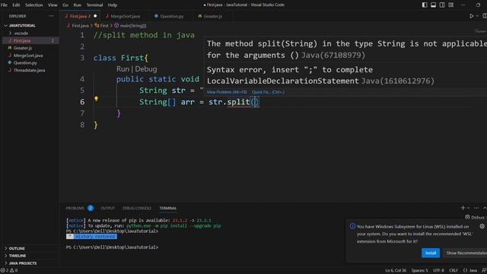The height and width of the screenshot is (274, 487).
Task: Open Greater.js in the explorer
Action: 30,48
